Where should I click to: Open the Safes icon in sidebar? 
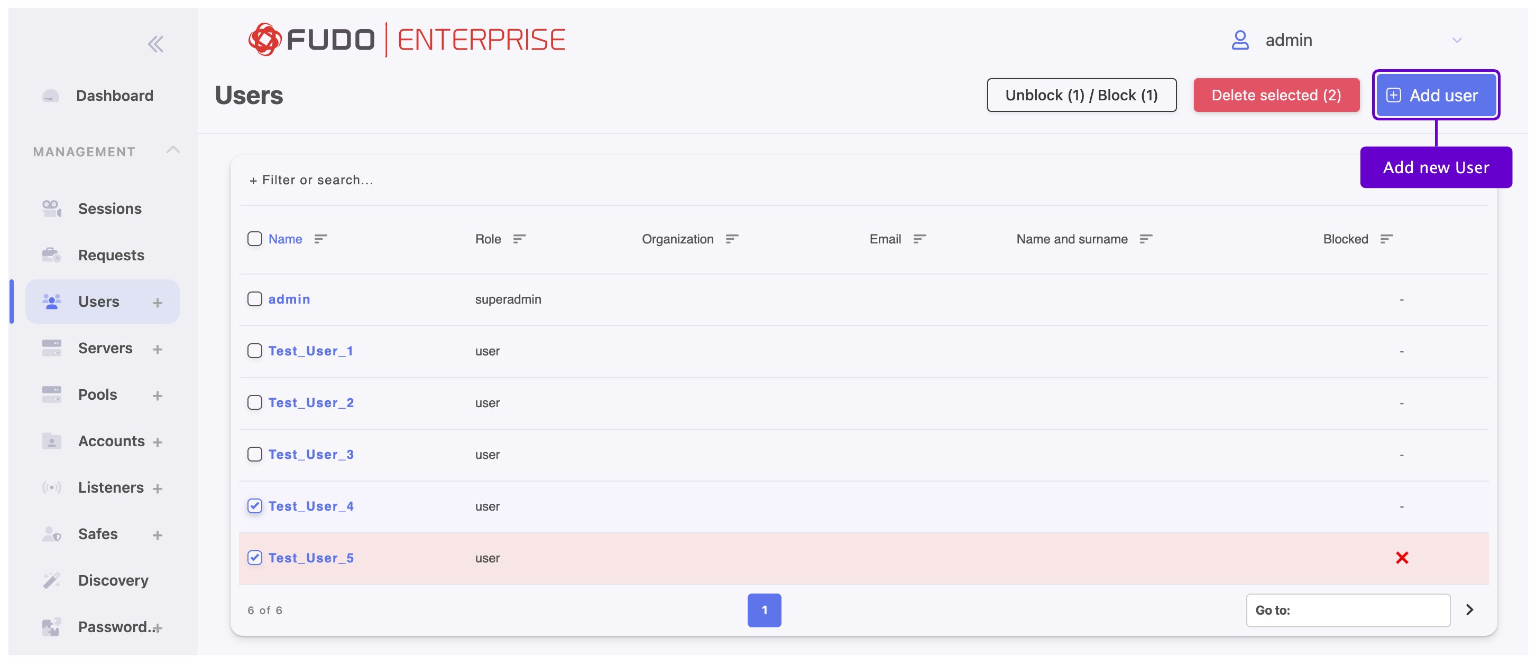coord(51,533)
